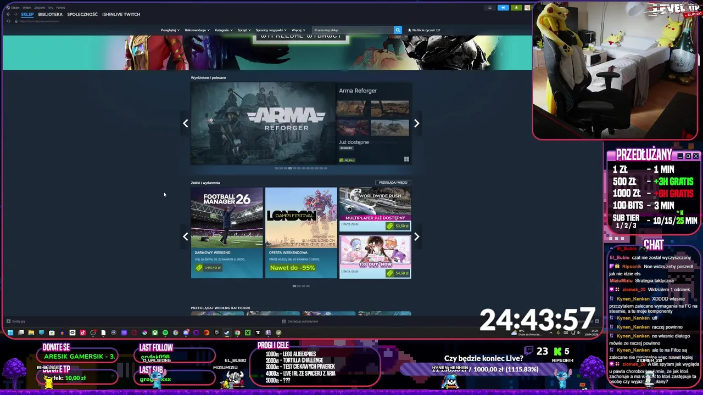Open Xbox app from the taskbar
703x395 pixels.
coord(155,332)
